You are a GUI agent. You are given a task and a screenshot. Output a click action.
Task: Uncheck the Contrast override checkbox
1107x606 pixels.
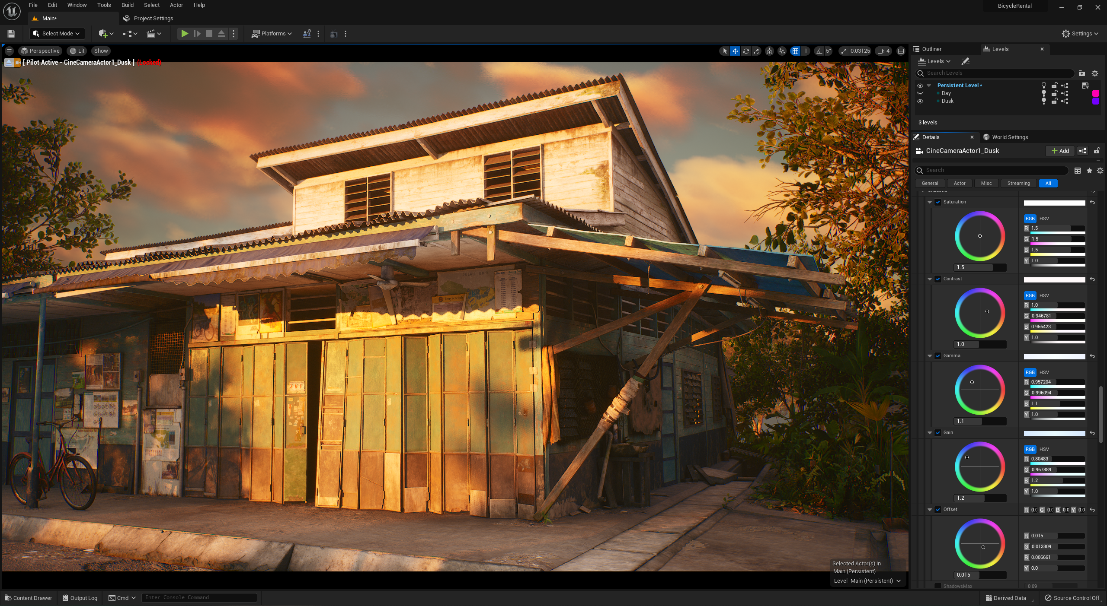point(938,279)
